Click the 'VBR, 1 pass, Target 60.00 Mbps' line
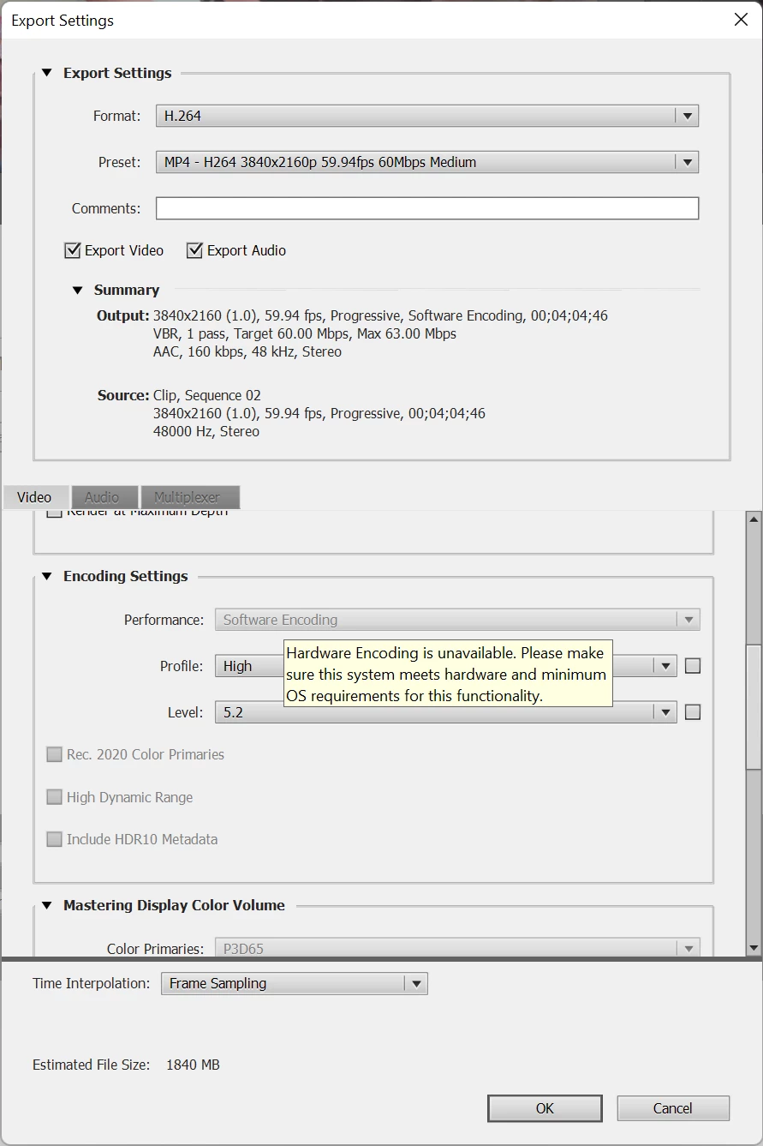 tap(305, 333)
